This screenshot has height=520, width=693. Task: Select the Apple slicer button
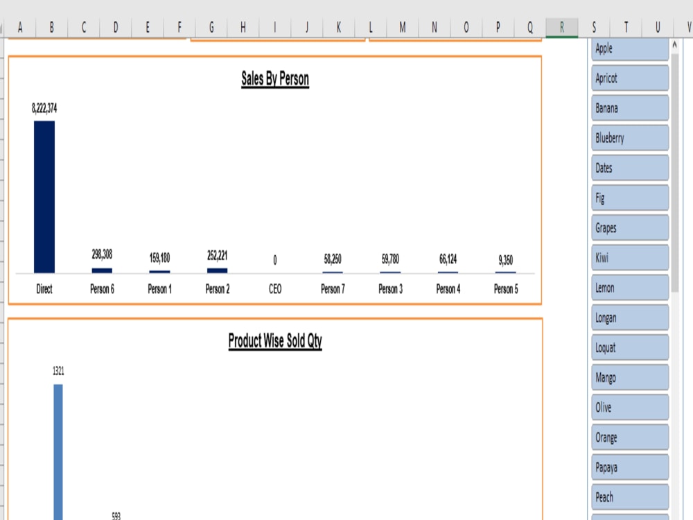click(x=630, y=49)
